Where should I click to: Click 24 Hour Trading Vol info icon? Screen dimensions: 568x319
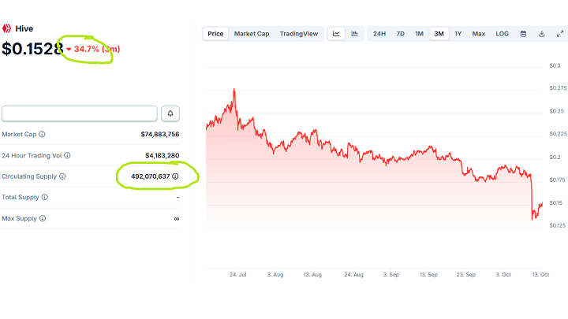click(x=67, y=155)
